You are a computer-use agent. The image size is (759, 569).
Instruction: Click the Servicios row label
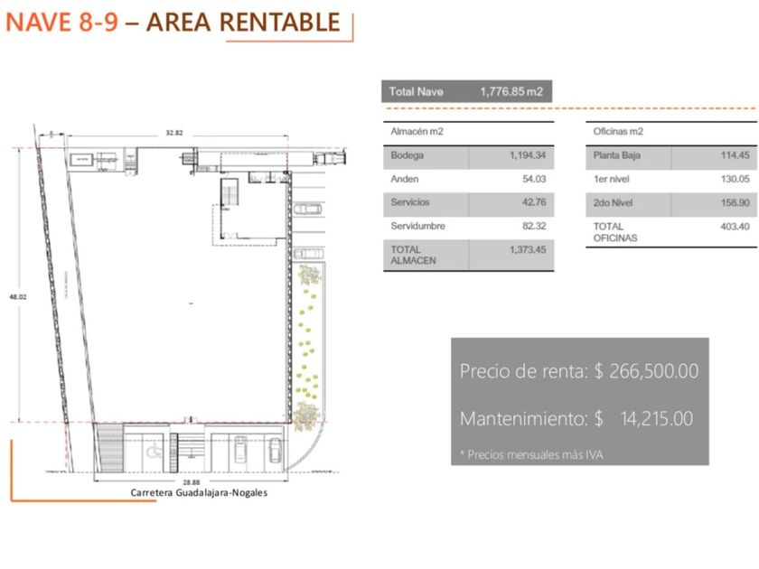click(x=410, y=202)
